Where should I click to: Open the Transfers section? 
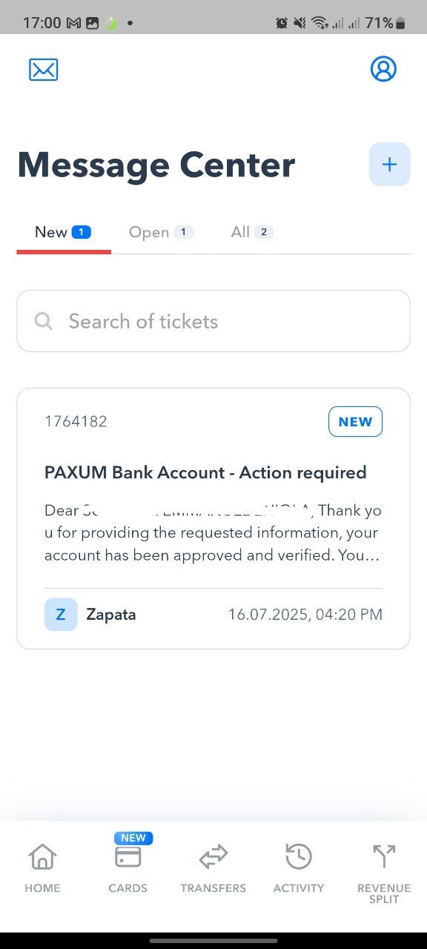tap(213, 868)
